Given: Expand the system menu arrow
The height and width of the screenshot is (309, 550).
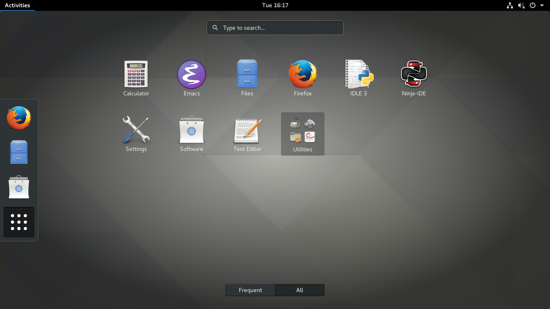Looking at the screenshot, I should click(542, 6).
